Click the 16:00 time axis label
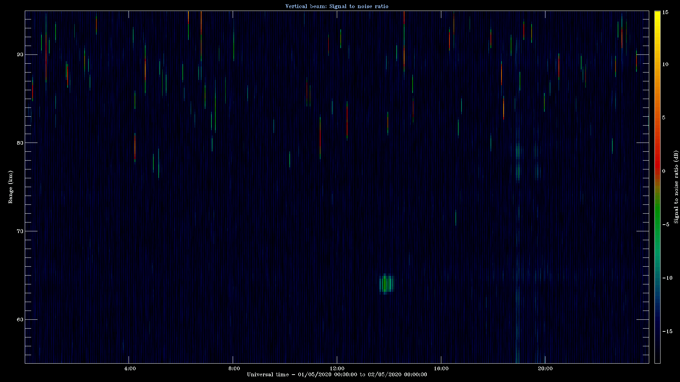 pyautogui.click(x=441, y=369)
